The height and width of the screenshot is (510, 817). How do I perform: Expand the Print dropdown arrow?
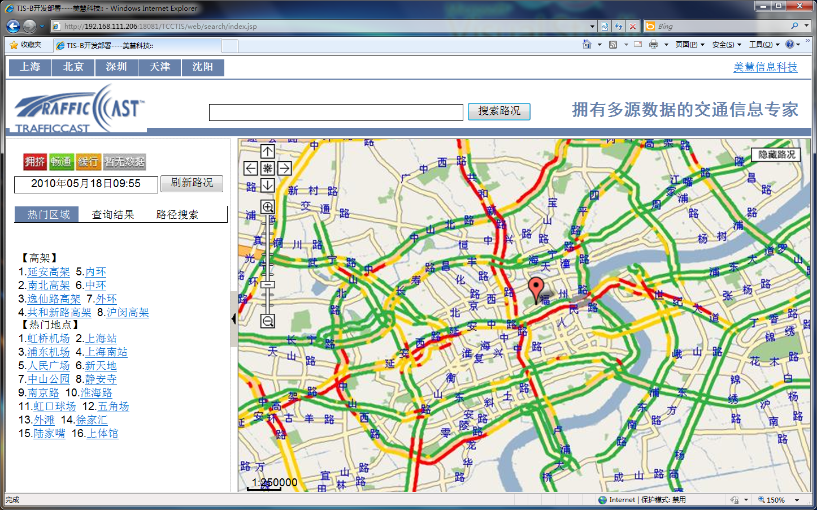666,45
